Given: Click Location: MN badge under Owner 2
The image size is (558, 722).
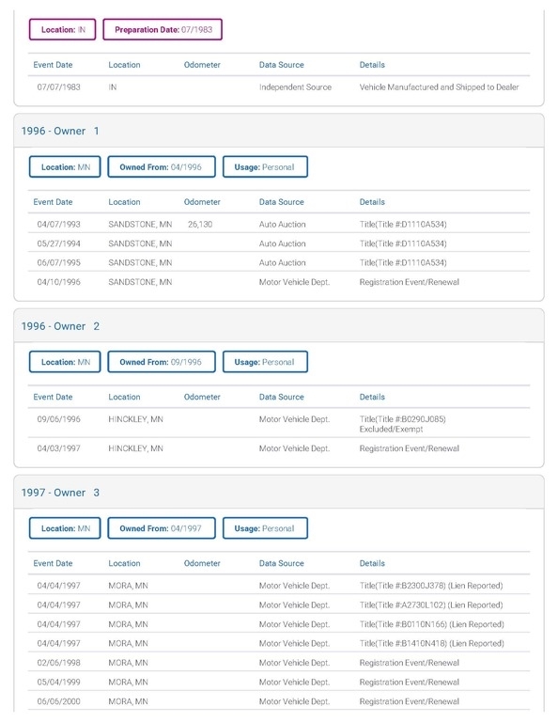Looking at the screenshot, I should (x=65, y=362).
